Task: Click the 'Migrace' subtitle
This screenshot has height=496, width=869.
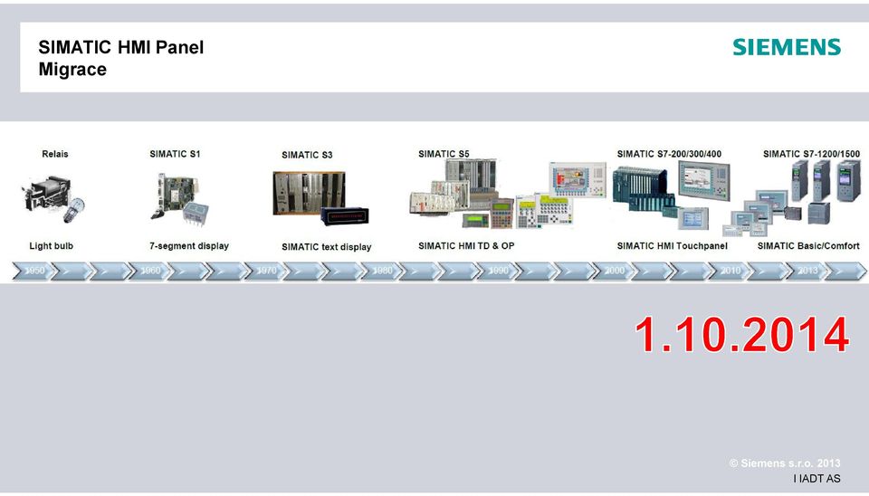Action: (72, 70)
